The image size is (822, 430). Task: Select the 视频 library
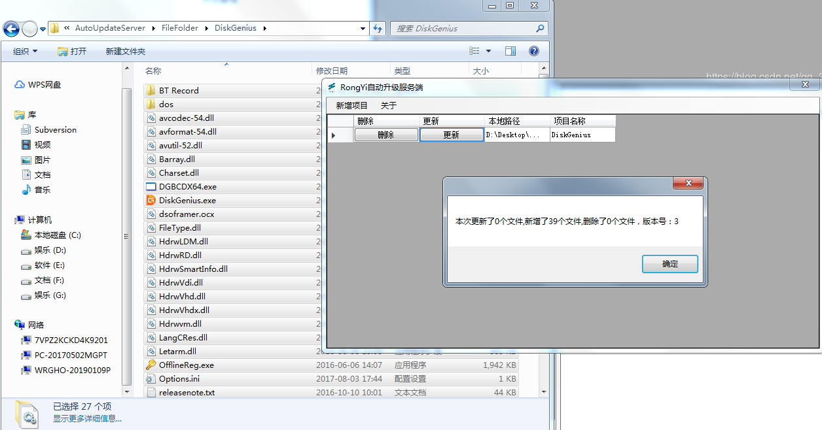pyautogui.click(x=36, y=144)
